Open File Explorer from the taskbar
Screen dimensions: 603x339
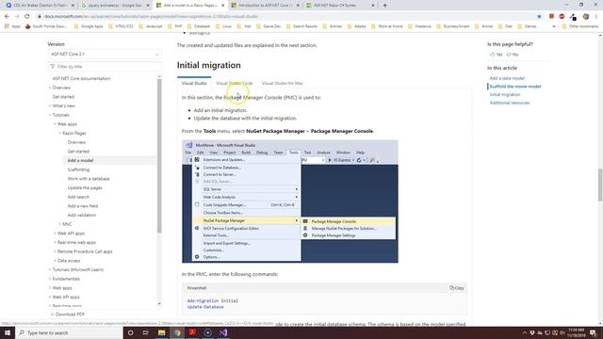coord(161,332)
